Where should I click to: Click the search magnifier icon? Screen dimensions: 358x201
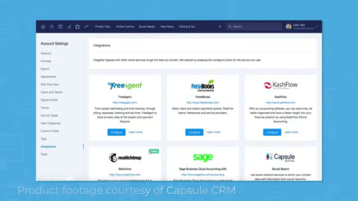230,27
